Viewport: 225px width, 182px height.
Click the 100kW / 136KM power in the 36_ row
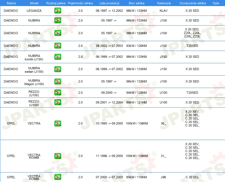(x=137, y=123)
